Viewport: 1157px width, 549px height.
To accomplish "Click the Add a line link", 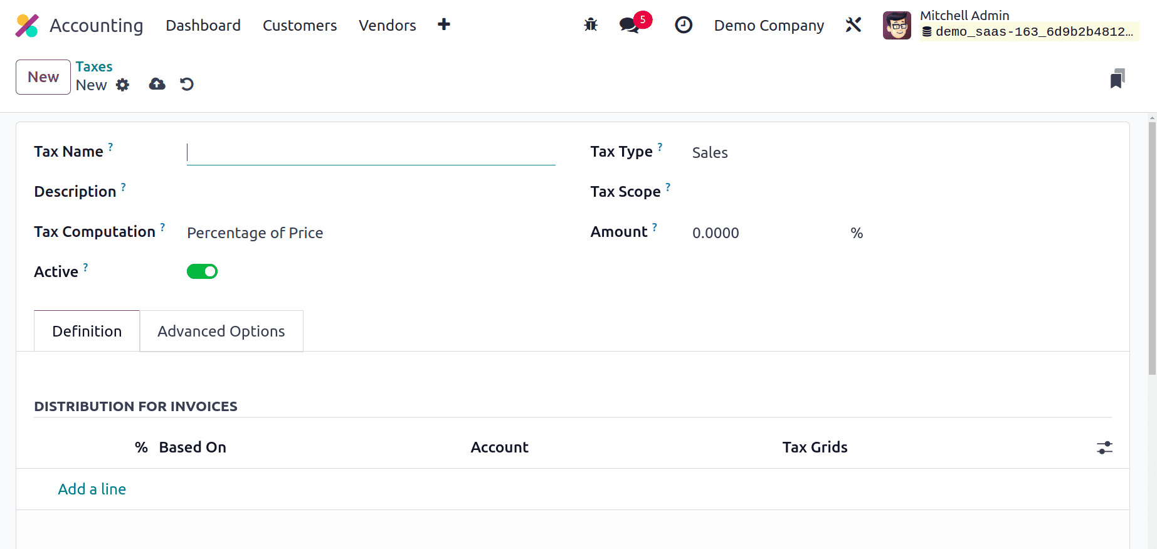I will [x=92, y=489].
